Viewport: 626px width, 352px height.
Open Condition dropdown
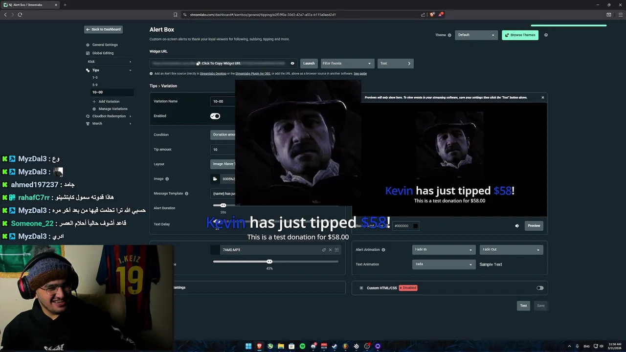223,135
